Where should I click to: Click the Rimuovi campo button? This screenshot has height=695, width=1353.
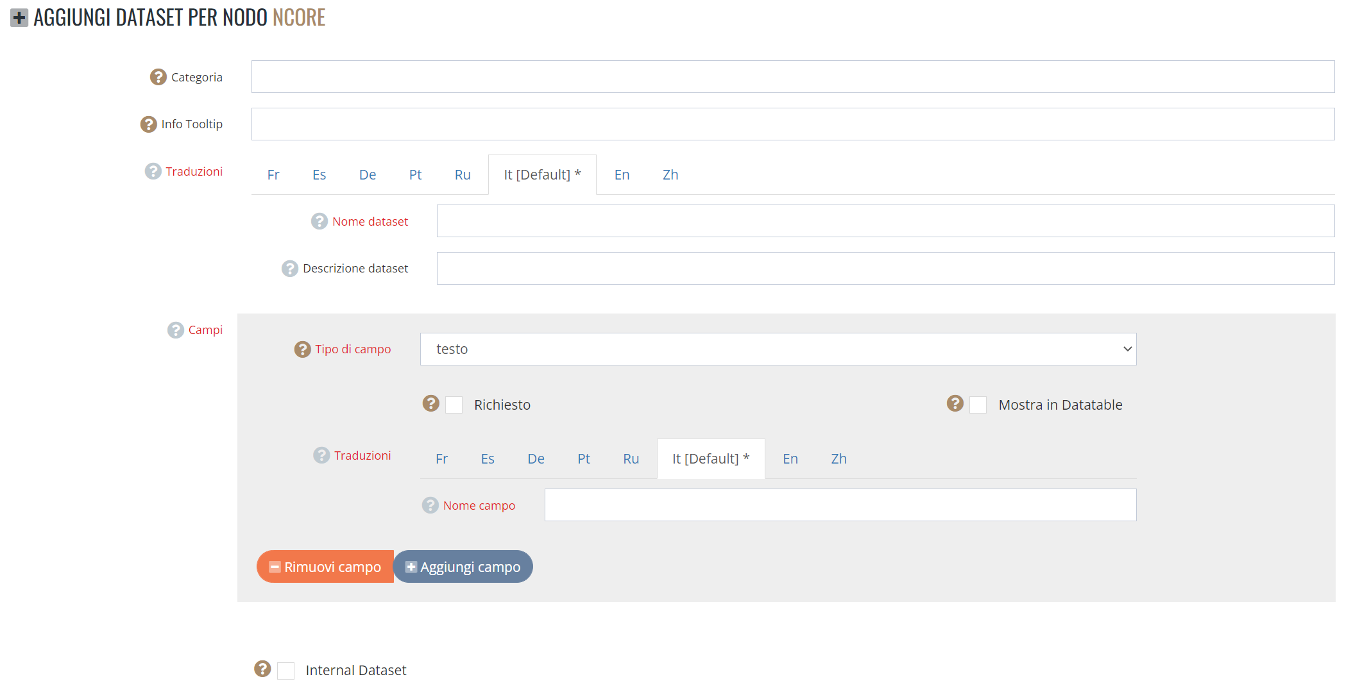pyautogui.click(x=325, y=567)
